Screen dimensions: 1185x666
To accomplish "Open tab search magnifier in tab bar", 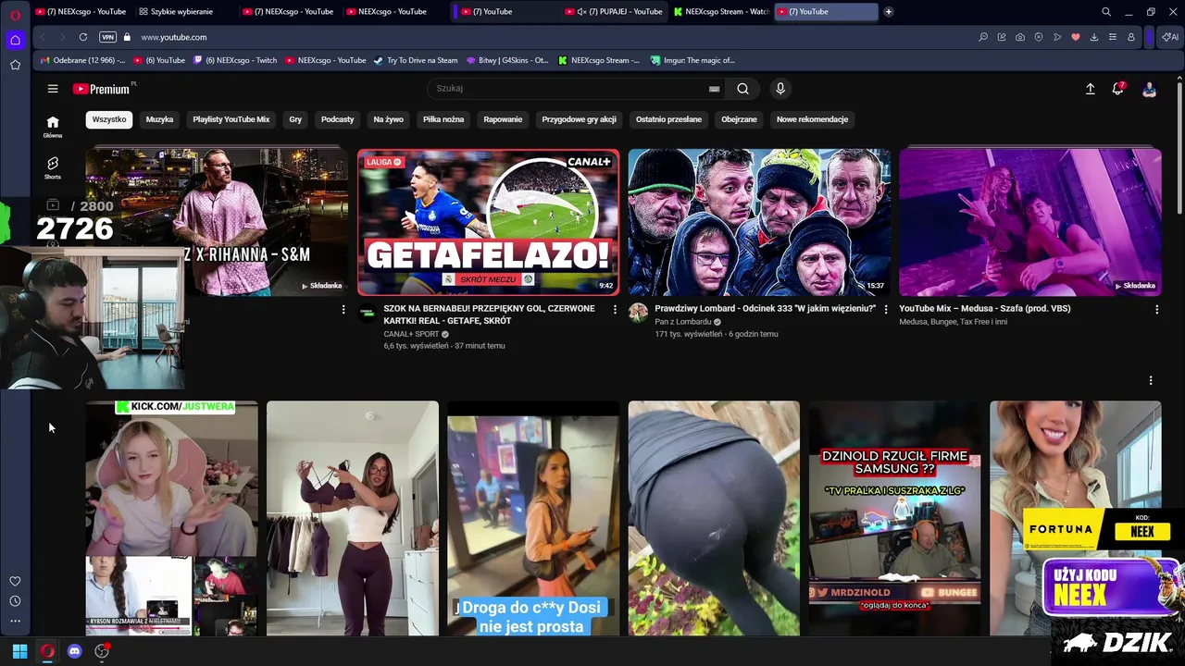I will (x=1106, y=12).
